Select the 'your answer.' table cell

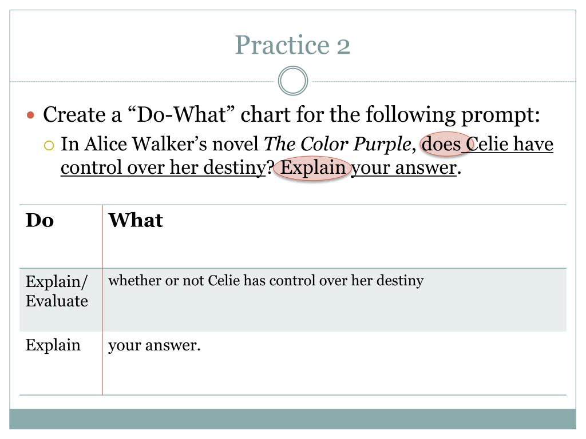click(334, 363)
